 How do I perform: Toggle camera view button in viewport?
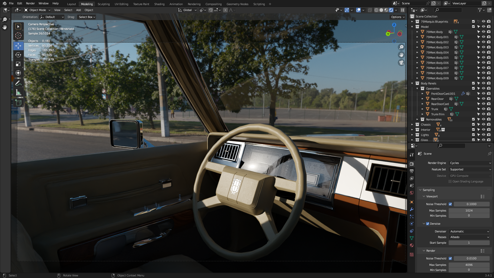click(x=401, y=63)
